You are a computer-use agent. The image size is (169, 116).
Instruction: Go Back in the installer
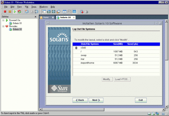[x=80, y=100]
